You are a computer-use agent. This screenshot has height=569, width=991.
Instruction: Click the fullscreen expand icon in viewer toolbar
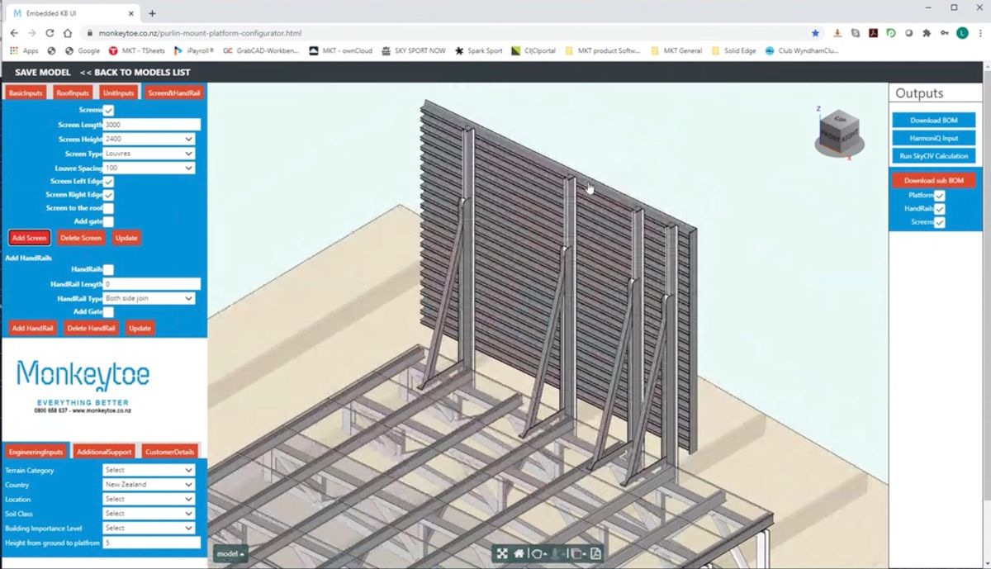(x=502, y=554)
